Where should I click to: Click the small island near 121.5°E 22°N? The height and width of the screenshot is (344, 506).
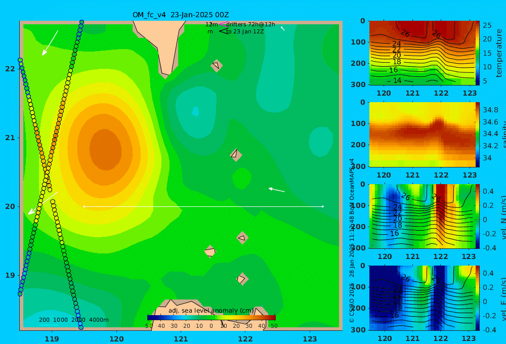(x=217, y=65)
